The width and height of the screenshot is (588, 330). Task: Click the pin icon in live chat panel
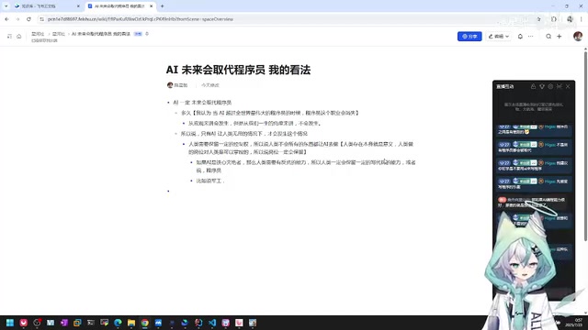tap(542, 86)
